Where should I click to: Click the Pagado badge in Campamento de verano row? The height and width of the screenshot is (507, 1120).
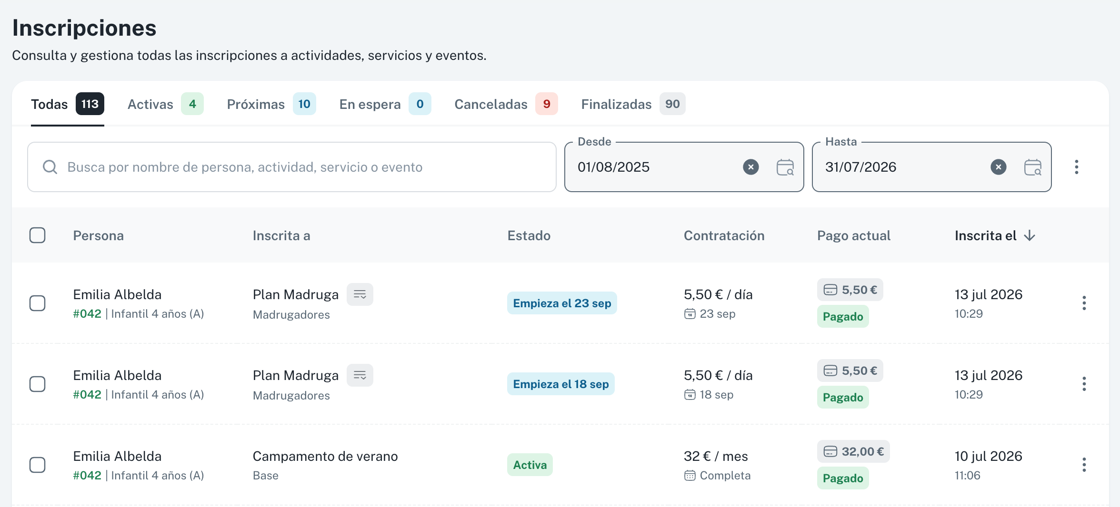click(x=843, y=478)
